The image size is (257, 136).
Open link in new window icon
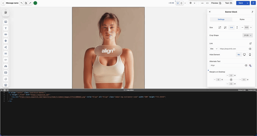click(x=250, y=43)
